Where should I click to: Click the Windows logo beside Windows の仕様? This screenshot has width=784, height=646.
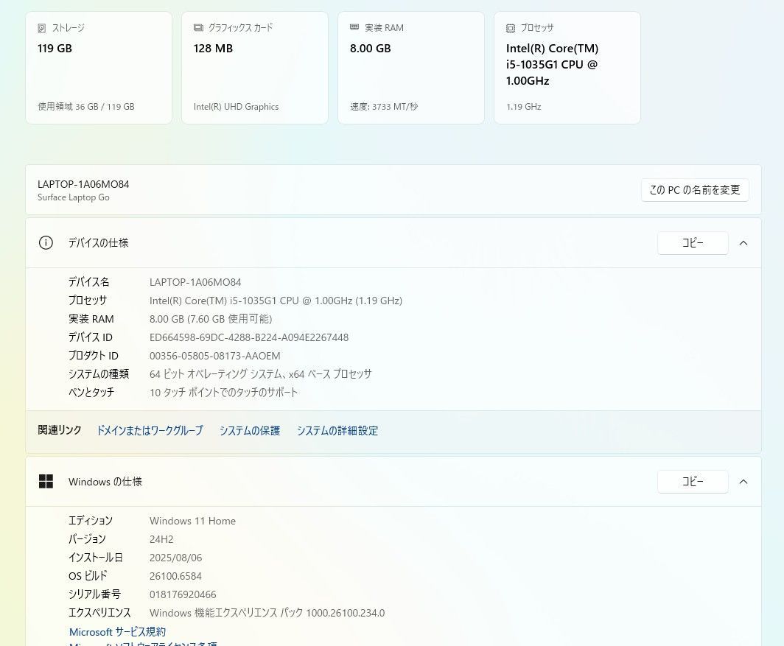46,482
